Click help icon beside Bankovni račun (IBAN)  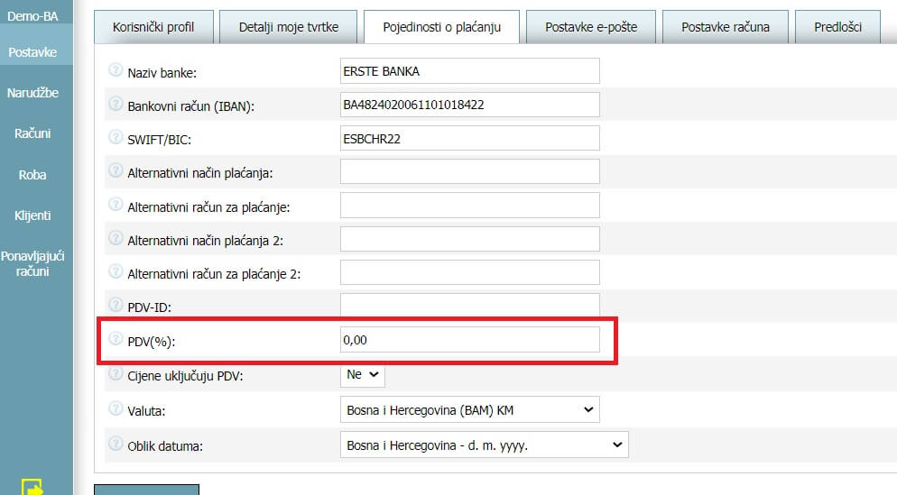(x=116, y=104)
